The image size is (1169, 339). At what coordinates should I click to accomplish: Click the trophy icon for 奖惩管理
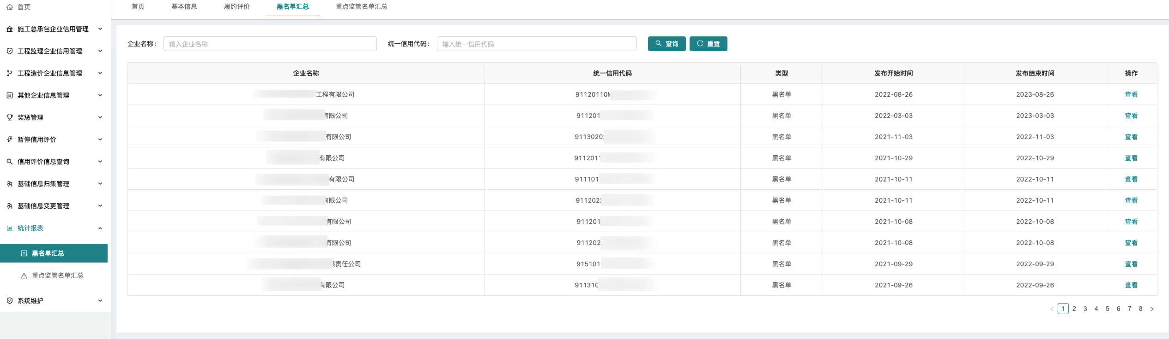(10, 117)
